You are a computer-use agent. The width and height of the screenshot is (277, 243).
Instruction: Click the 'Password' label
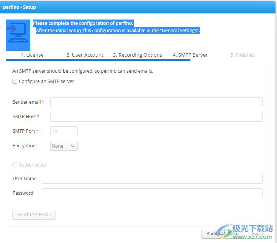pos(23,193)
